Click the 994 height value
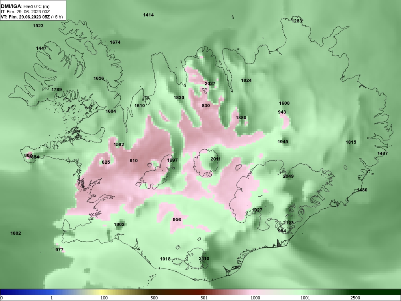401x301 pixels. (x=282, y=231)
